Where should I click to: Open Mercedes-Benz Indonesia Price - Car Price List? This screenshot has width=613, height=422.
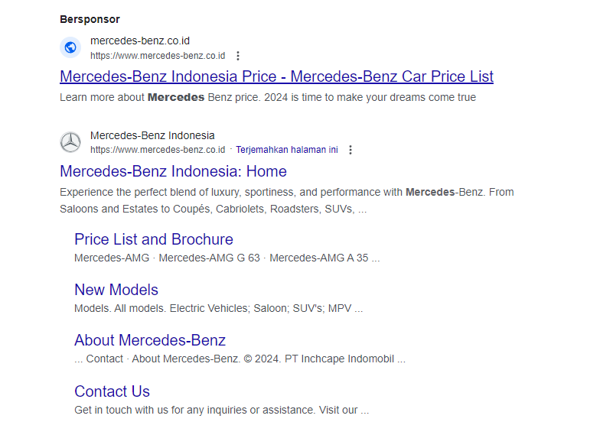coord(276,76)
